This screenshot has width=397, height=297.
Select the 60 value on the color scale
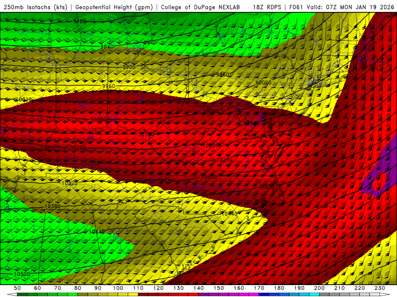(x=37, y=288)
